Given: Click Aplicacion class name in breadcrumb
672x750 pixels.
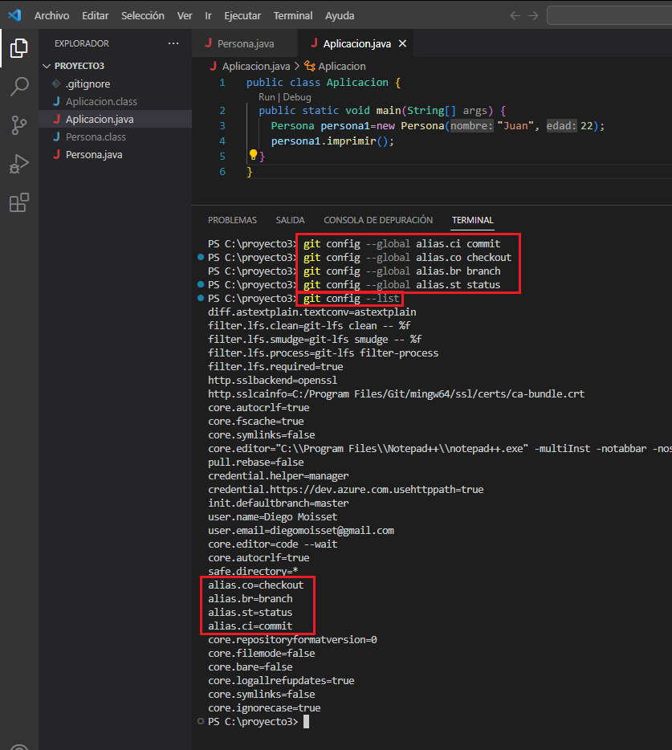Looking at the screenshot, I should pyautogui.click(x=342, y=66).
